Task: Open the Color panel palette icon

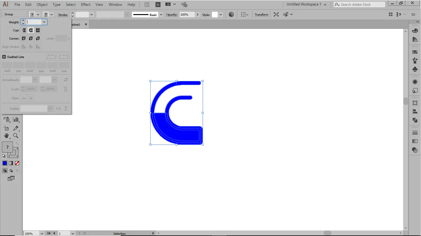Action: point(415,30)
